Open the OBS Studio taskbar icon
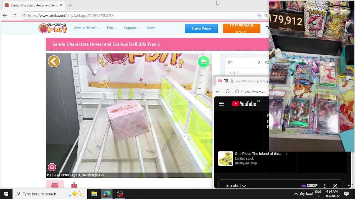 pyautogui.click(x=120, y=194)
